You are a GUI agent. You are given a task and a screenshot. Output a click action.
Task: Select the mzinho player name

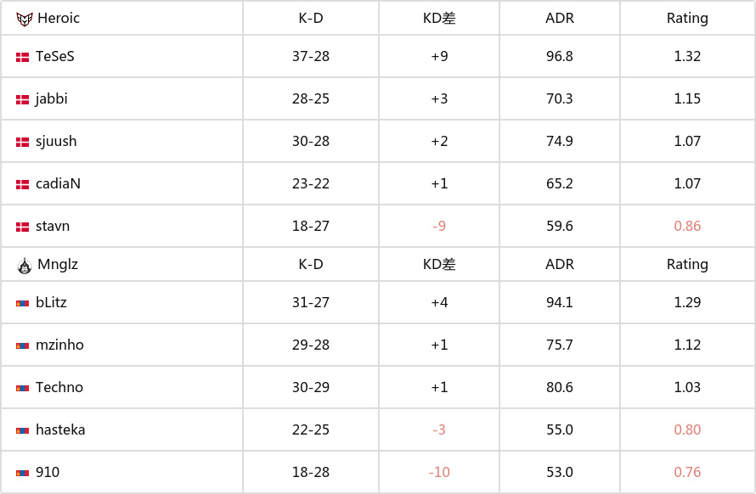pos(59,345)
